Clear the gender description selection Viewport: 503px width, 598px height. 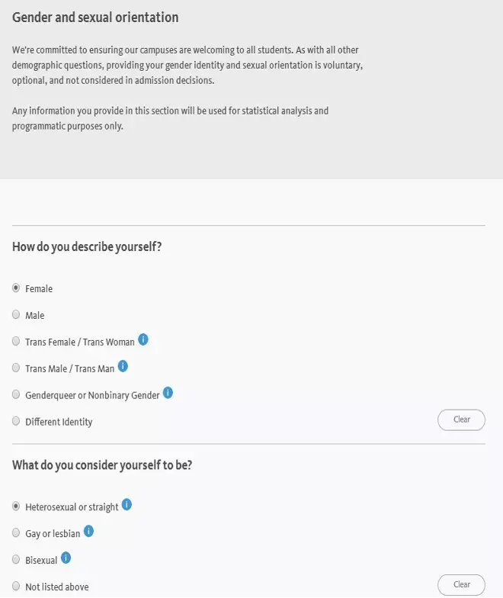(461, 420)
